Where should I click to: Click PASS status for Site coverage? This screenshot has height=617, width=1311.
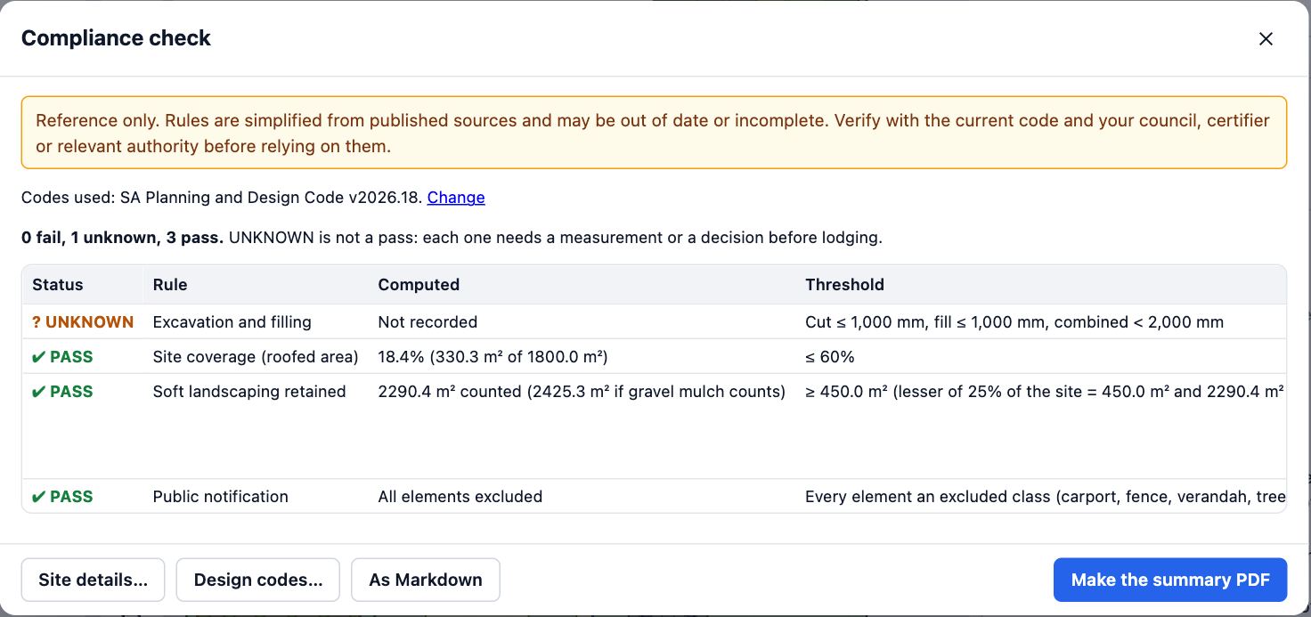pyautogui.click(x=62, y=357)
